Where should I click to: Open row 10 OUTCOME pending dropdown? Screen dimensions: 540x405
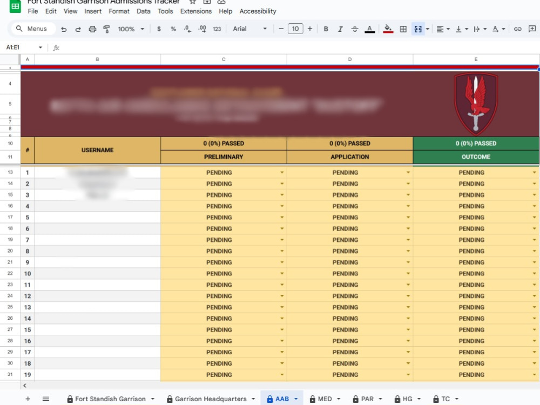(x=534, y=273)
